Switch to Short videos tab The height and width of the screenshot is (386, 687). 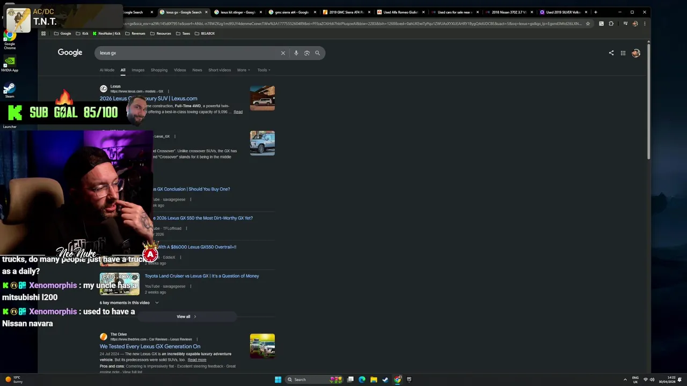(x=220, y=70)
